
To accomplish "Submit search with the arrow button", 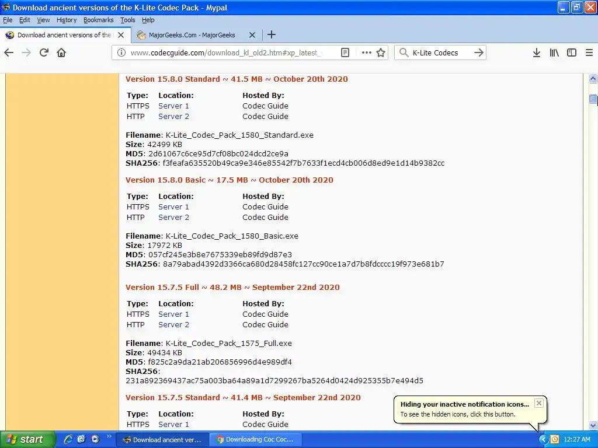I will tap(479, 52).
